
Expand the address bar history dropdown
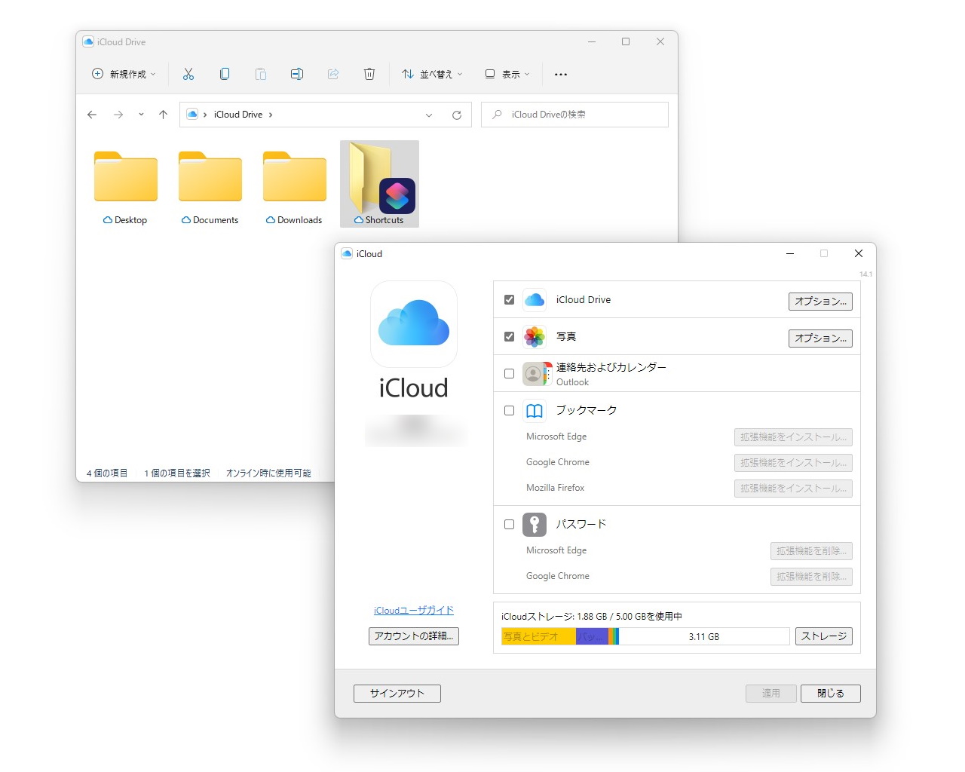pos(429,115)
